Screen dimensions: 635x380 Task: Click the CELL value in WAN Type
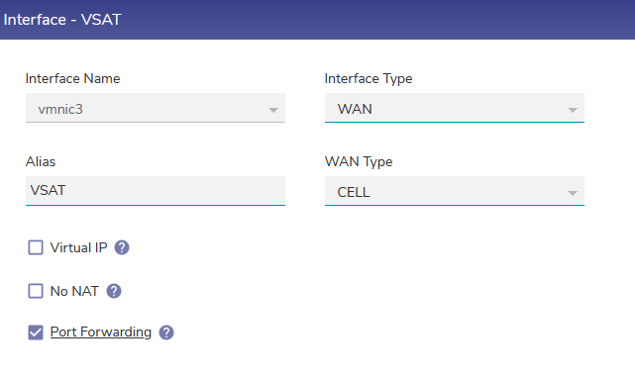[354, 192]
